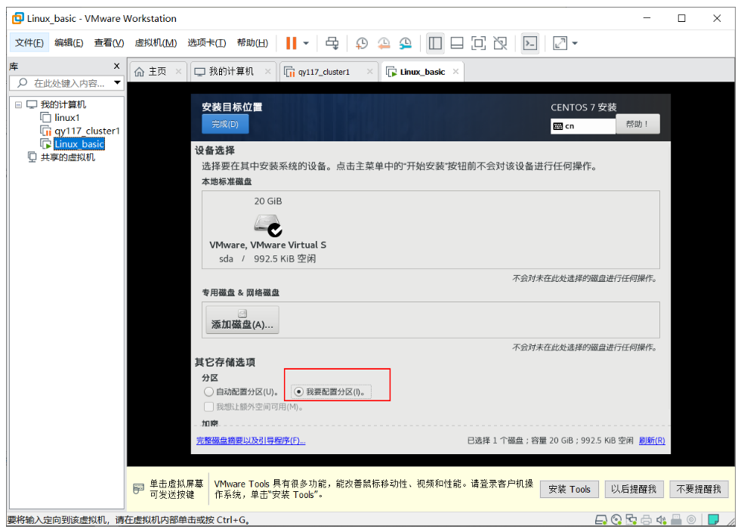The image size is (744, 532).
Task: Close the 主页 tab
Action: [178, 71]
